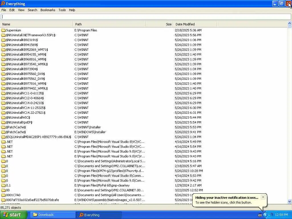Screen dimensions: 292x219
Task: Sort results by the Path column
Action: coord(109,24)
